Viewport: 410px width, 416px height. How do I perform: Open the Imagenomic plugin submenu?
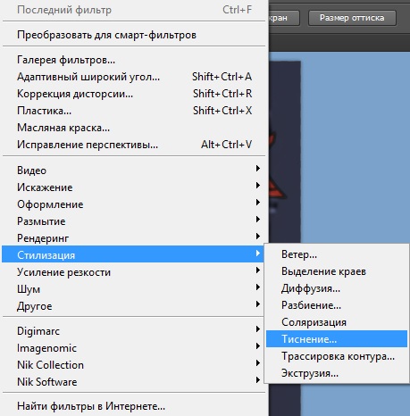click(133, 348)
